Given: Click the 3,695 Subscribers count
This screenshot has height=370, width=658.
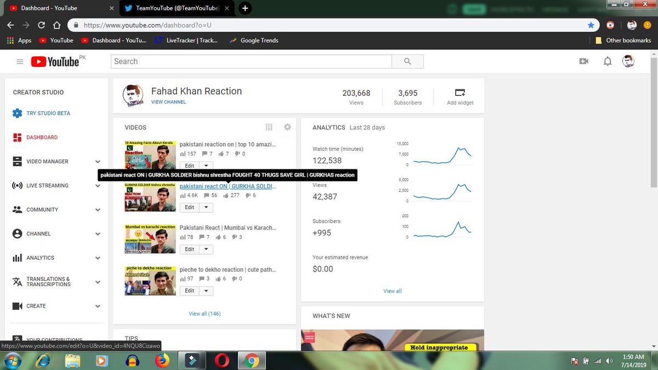Looking at the screenshot, I should tap(408, 93).
